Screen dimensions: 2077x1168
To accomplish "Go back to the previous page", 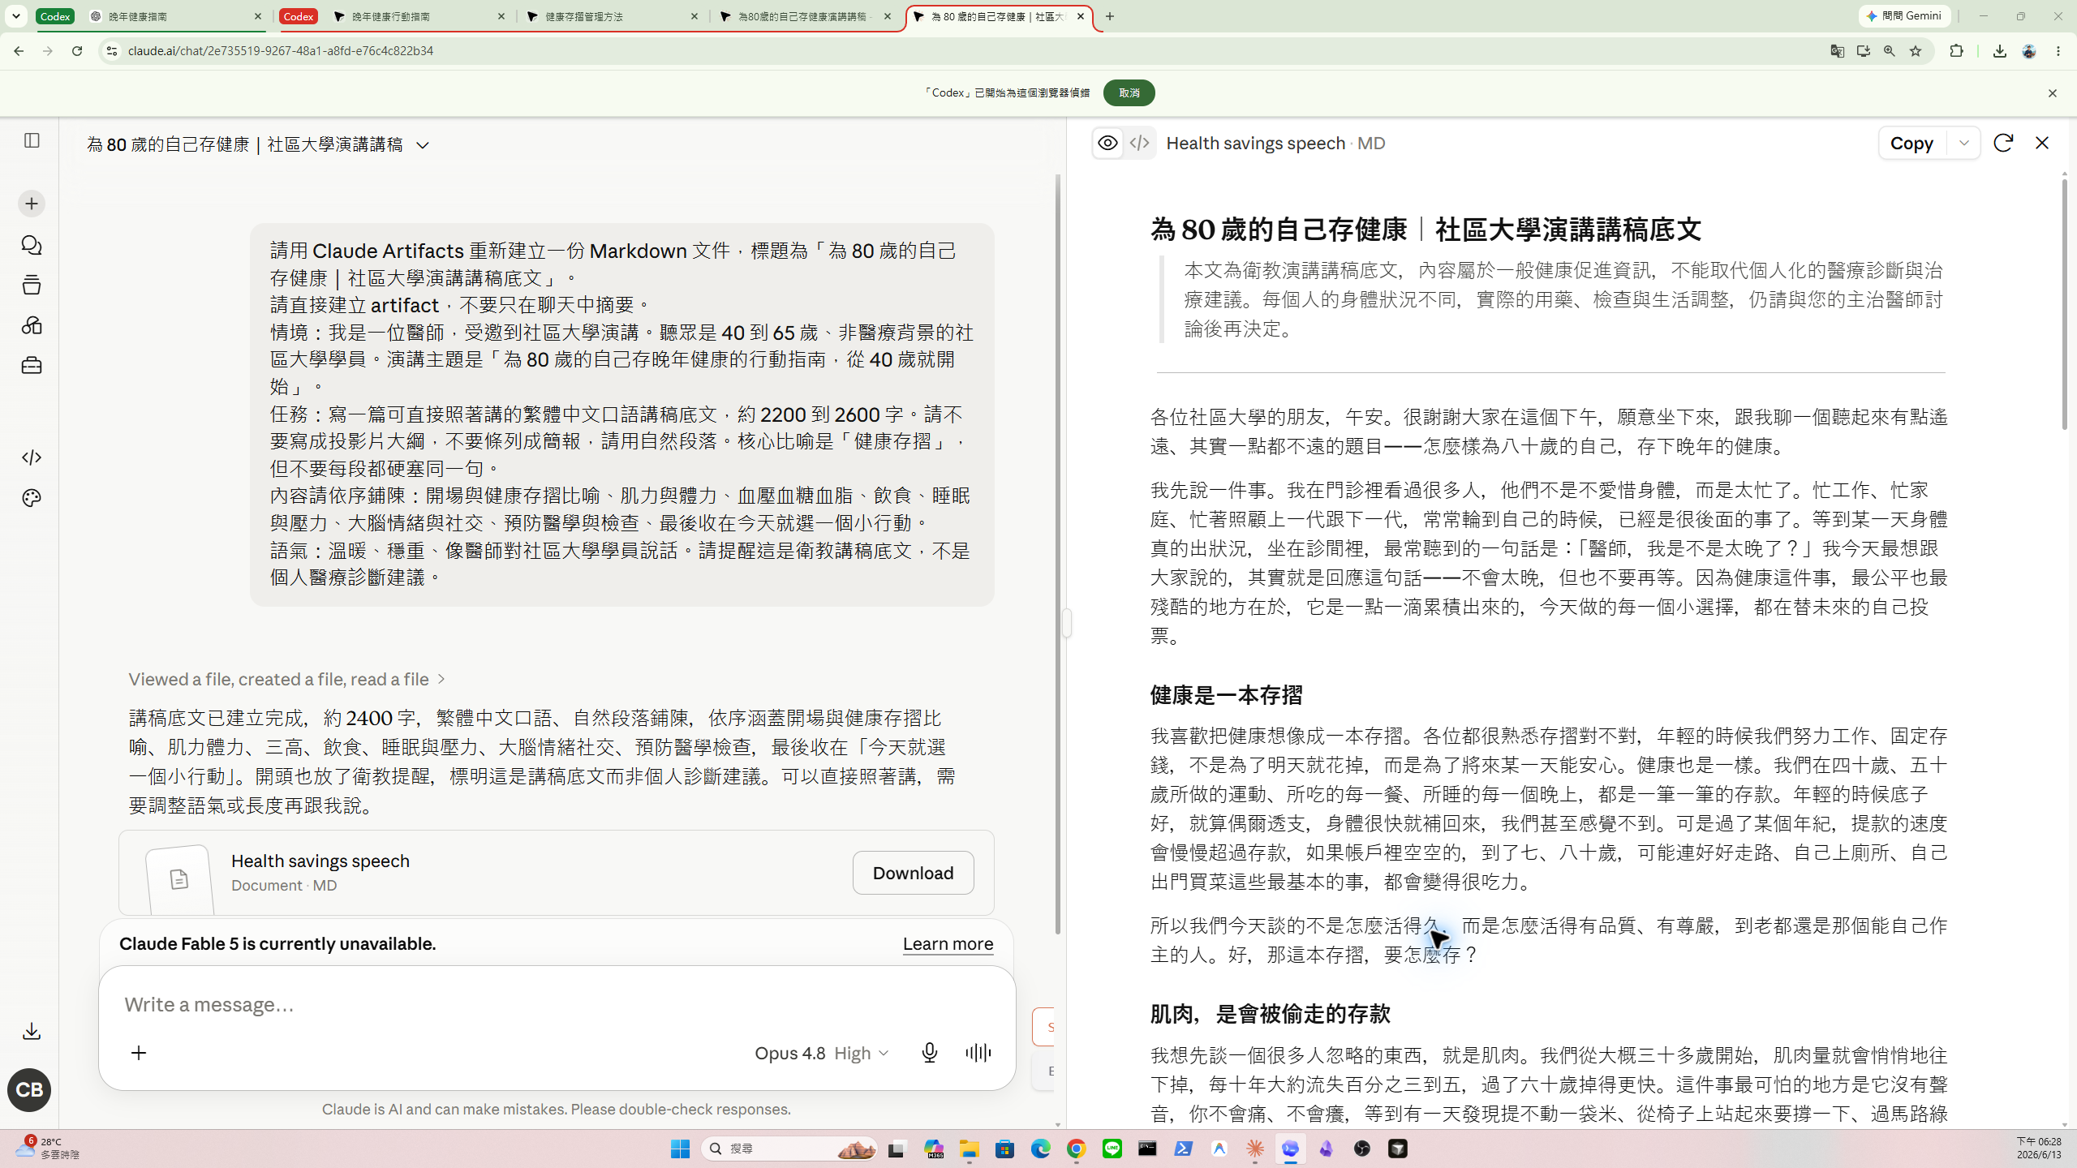I will pos(19,51).
